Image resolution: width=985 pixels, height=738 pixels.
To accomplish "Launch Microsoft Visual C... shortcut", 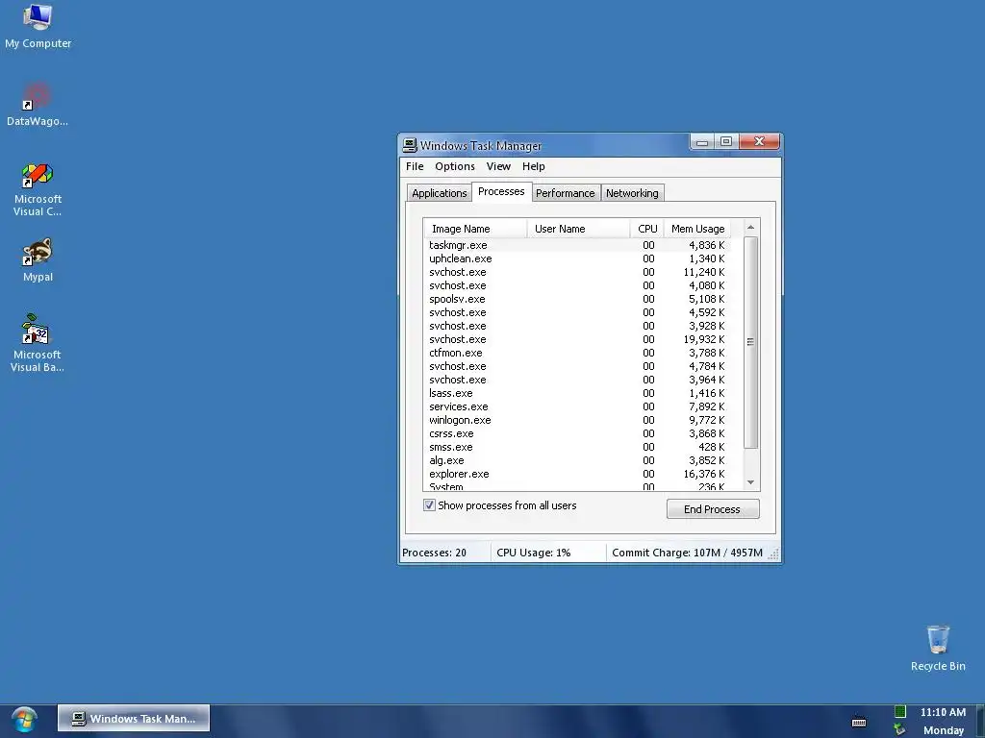I will point(38,189).
